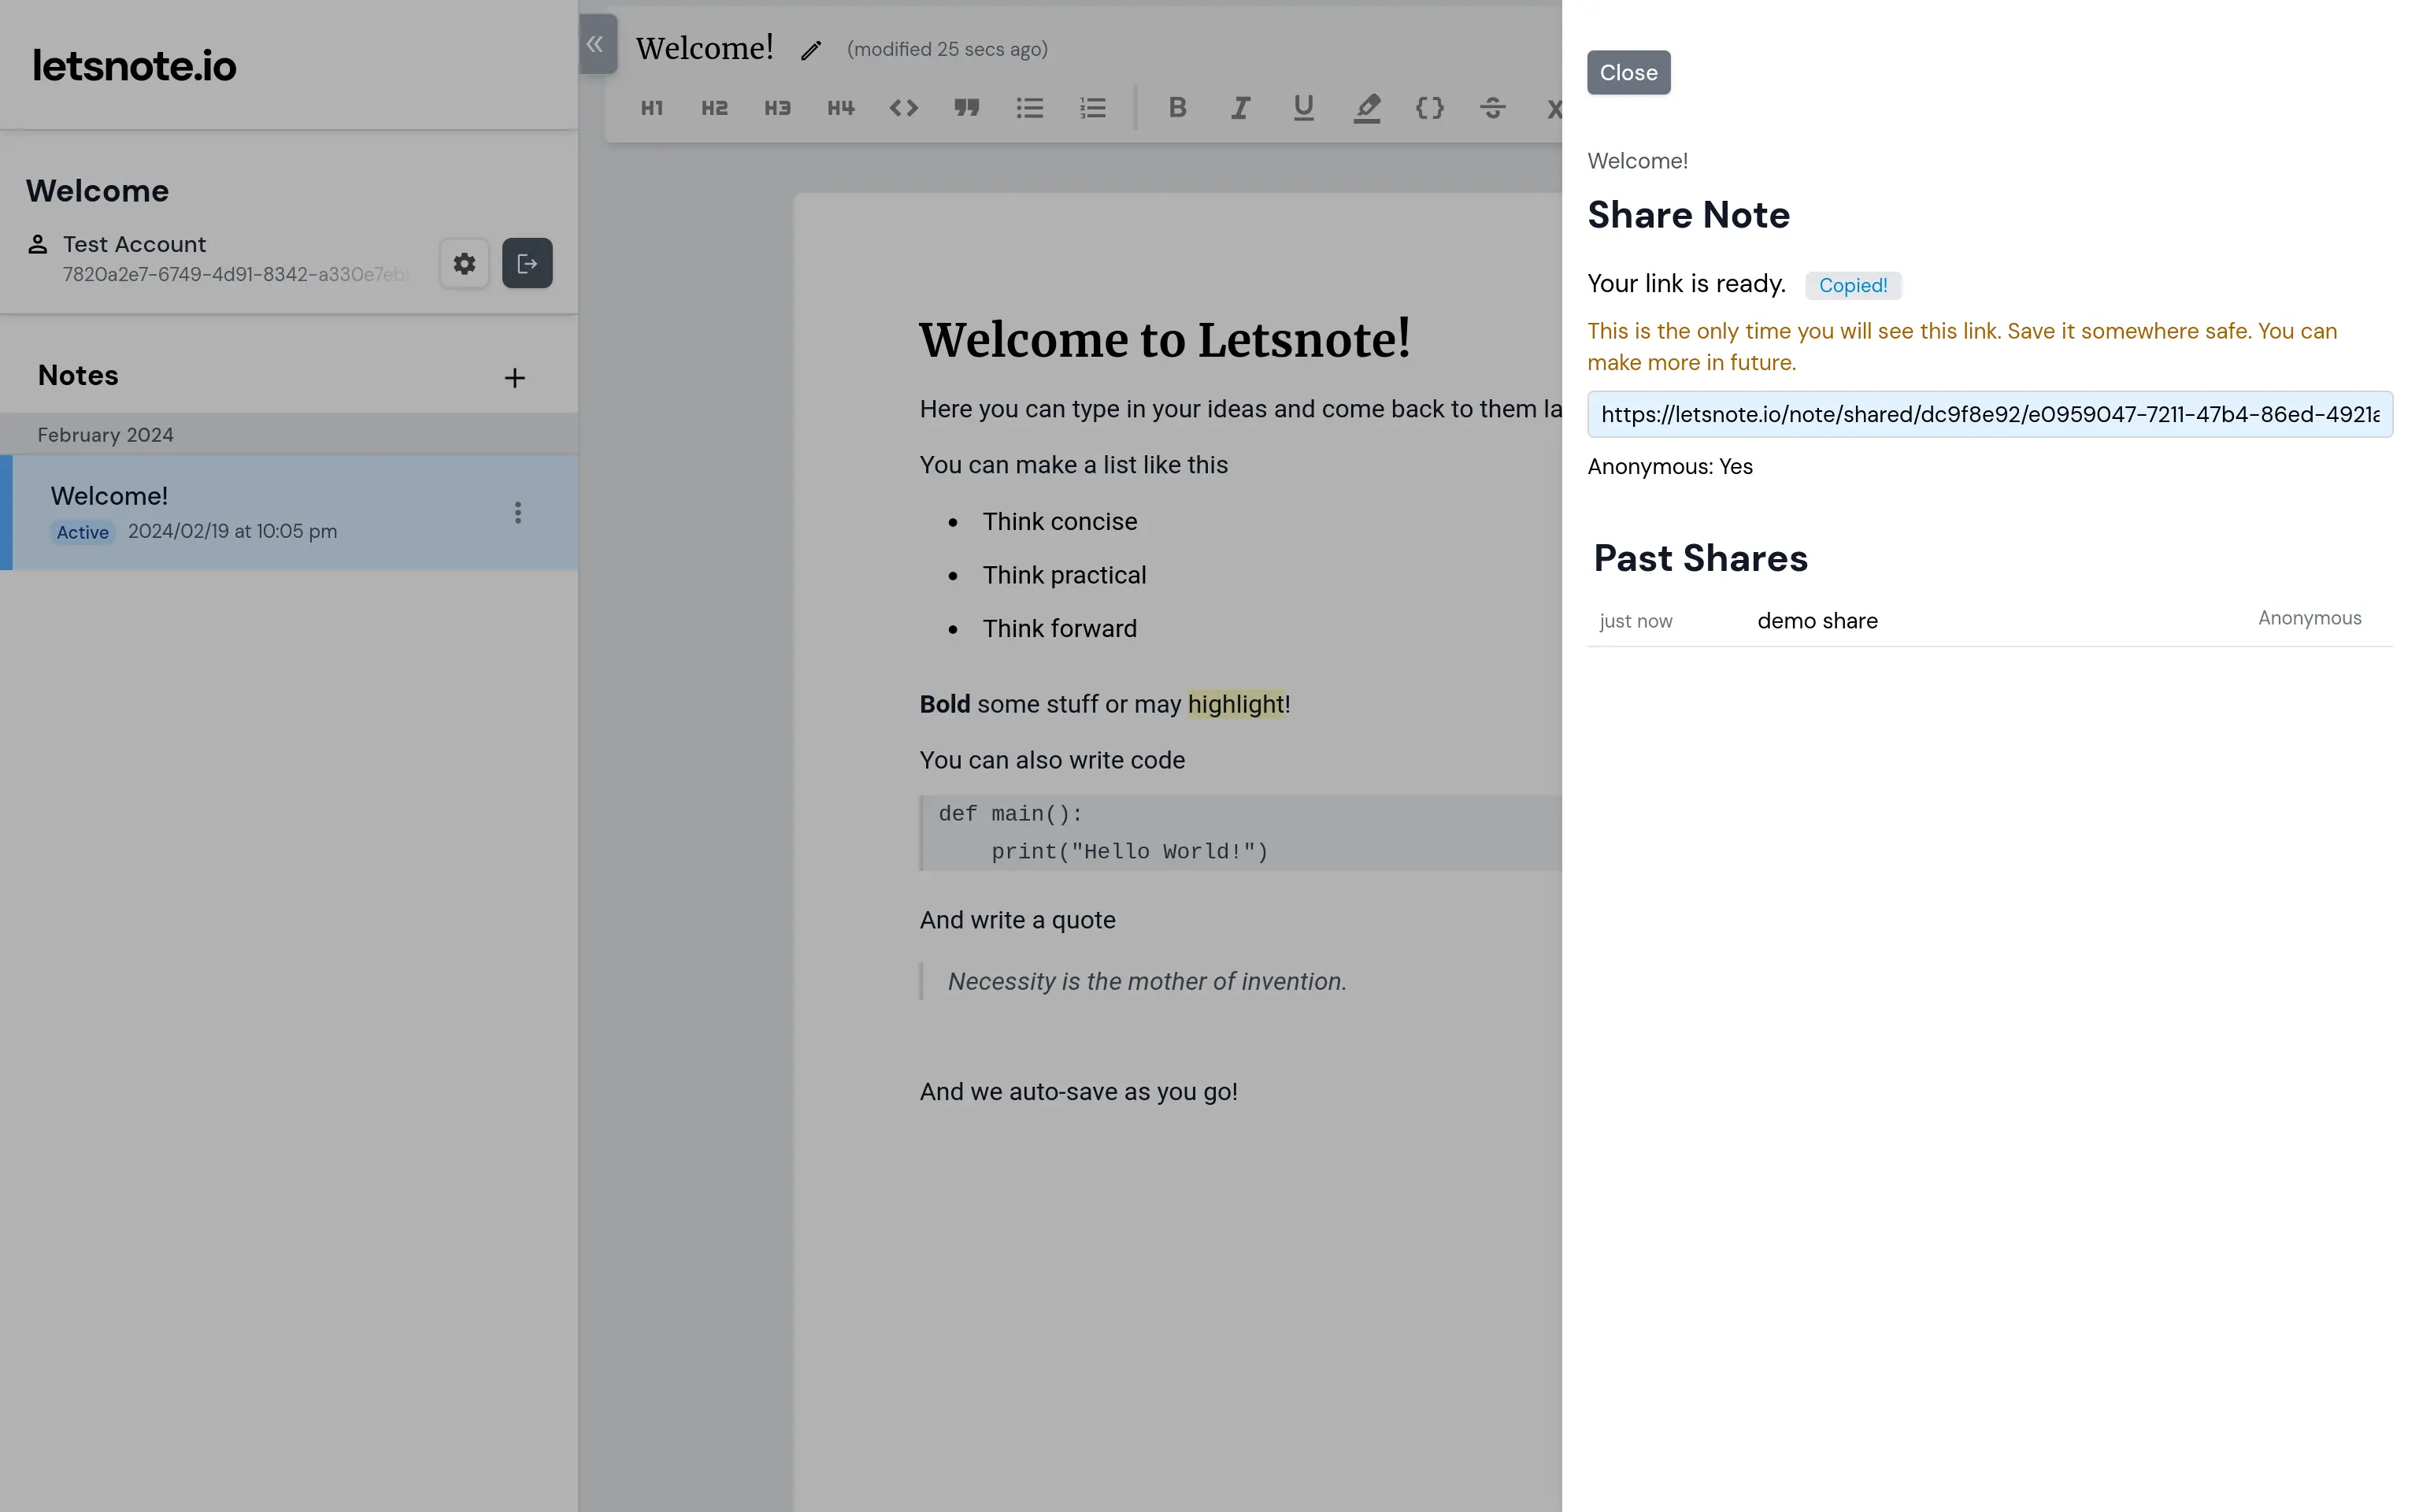Toggle strikethrough formatting

point(1492,108)
